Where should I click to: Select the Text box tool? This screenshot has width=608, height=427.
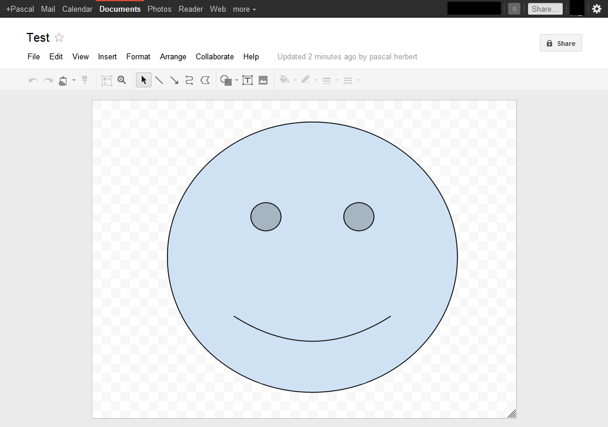248,80
